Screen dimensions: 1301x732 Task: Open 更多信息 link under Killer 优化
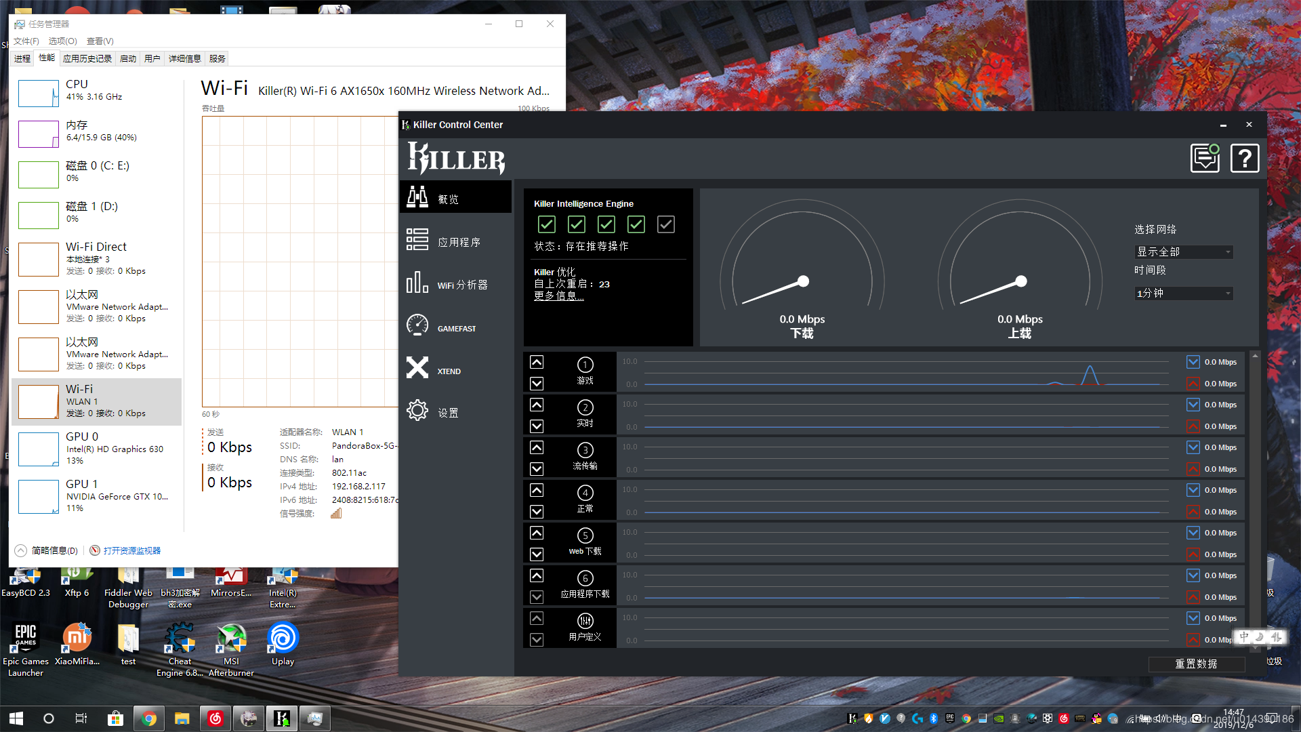tap(559, 296)
